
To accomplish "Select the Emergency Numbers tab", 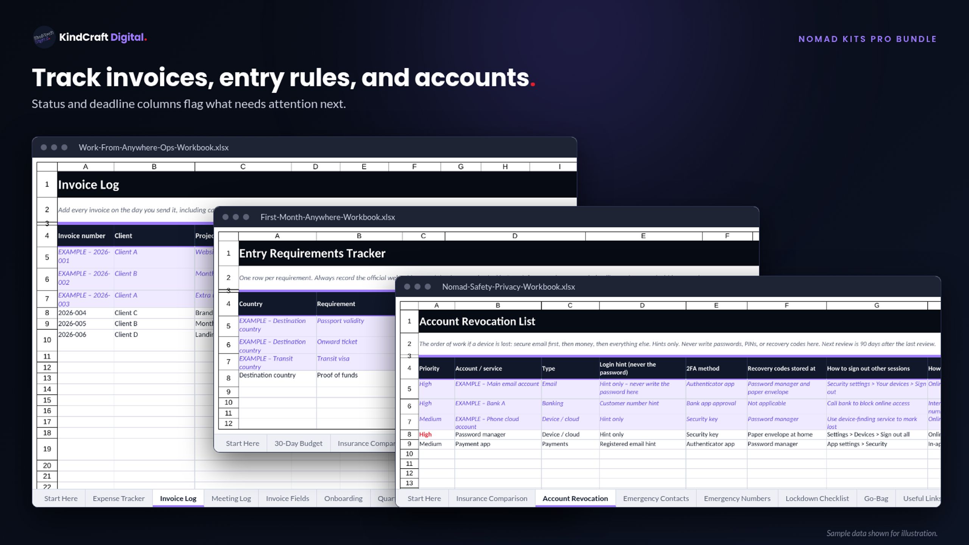I will coord(737,498).
